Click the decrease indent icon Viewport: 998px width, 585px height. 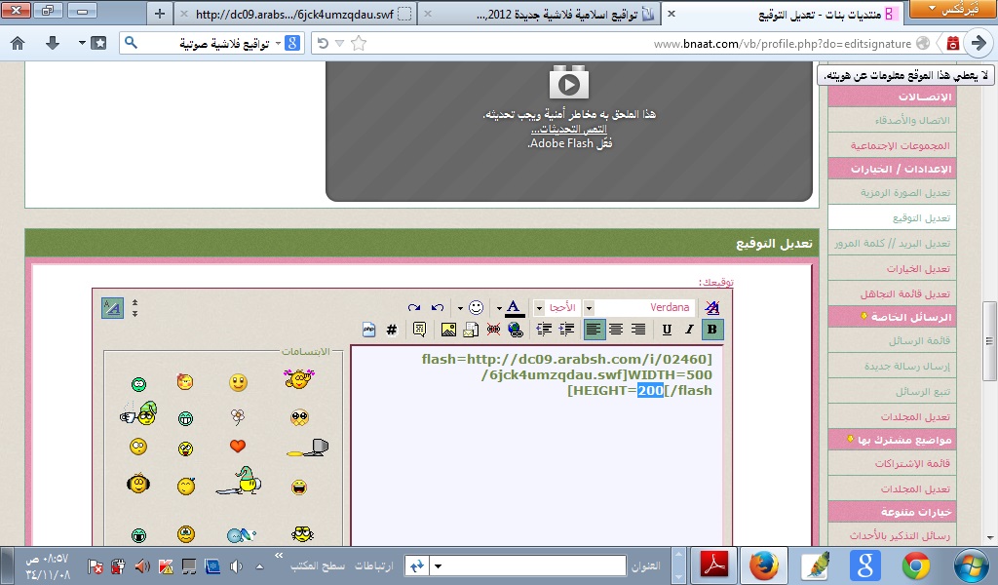pyautogui.click(x=544, y=330)
